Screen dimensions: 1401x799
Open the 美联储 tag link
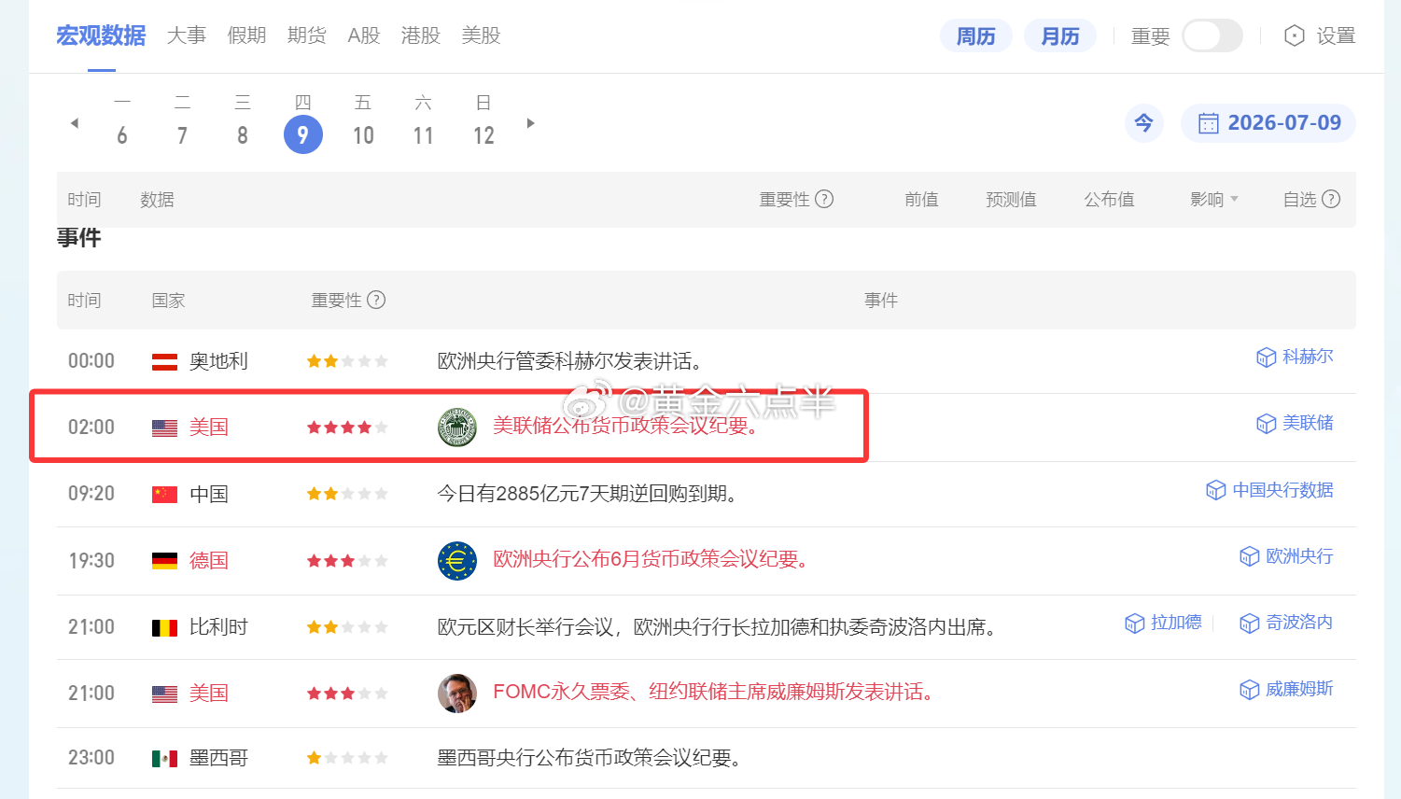1295,423
